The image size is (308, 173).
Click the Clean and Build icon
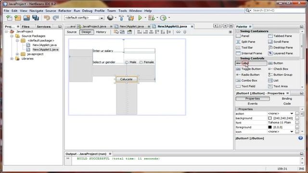[130, 18]
